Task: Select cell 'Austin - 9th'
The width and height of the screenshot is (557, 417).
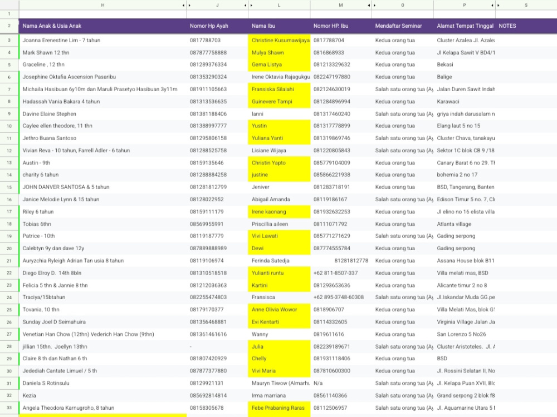Action: pos(102,163)
